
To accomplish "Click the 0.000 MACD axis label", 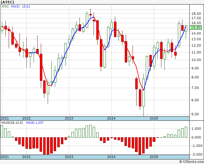I will coord(196,137).
